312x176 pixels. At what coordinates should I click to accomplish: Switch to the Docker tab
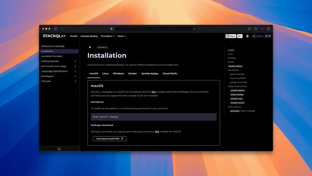pos(133,74)
